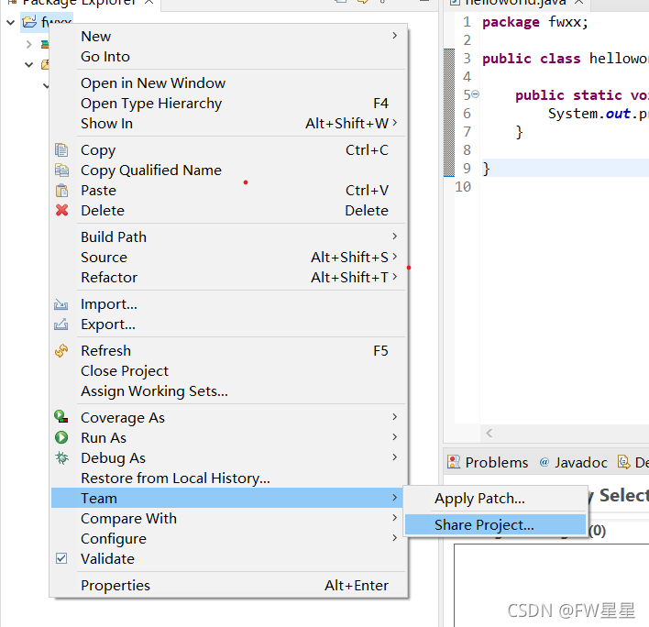Click the Copy icon in the menu
Image resolution: width=649 pixels, height=627 pixels.
click(61, 149)
